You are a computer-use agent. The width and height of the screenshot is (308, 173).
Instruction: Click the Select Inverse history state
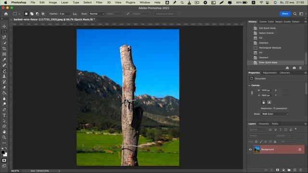[x=266, y=33]
